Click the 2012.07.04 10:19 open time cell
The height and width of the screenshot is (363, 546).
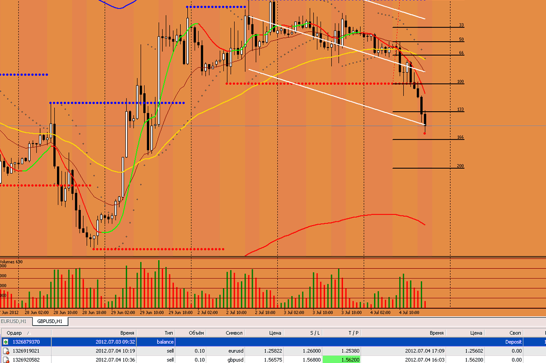click(x=115, y=351)
